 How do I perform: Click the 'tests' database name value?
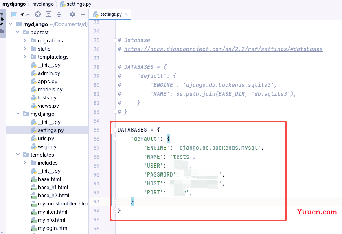(x=181, y=157)
